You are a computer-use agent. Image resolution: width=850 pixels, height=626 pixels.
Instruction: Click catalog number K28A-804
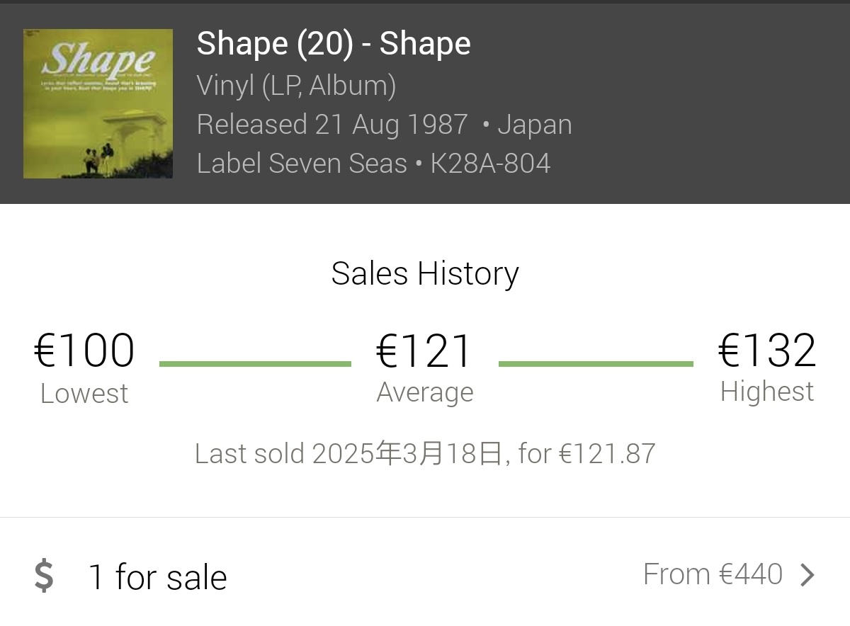tap(490, 164)
